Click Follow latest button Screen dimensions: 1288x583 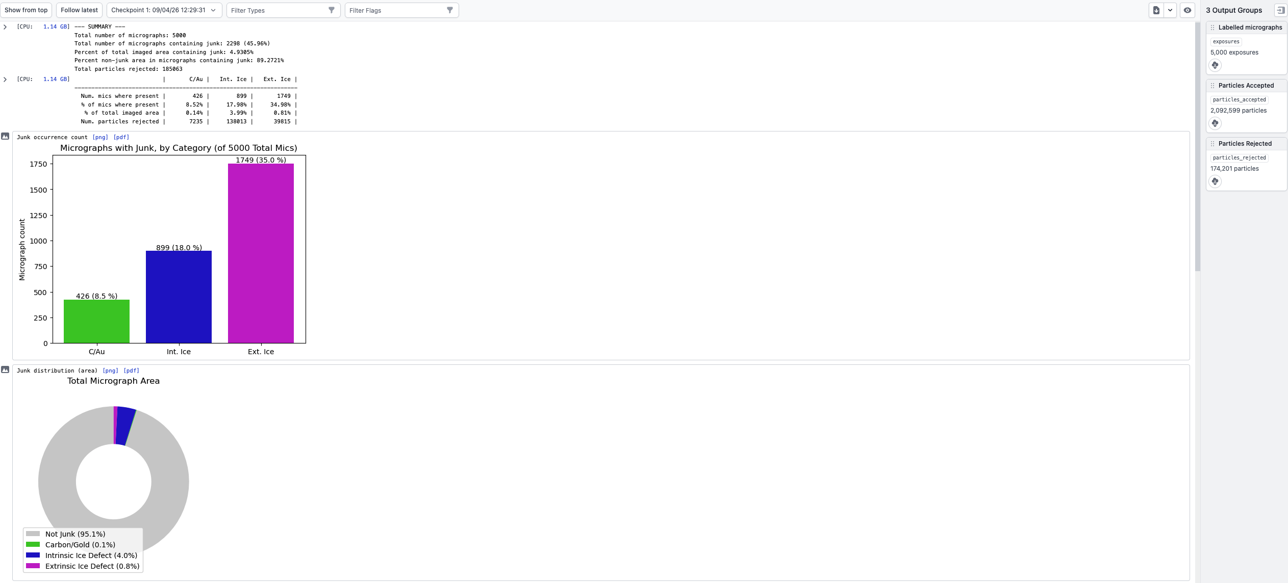tap(79, 10)
